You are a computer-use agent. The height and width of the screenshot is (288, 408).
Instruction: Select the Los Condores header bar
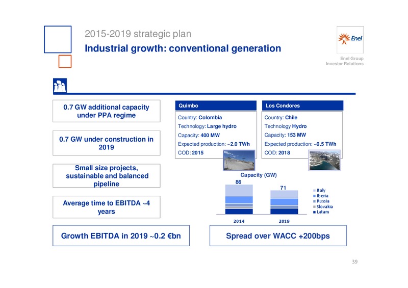tap(302, 106)
